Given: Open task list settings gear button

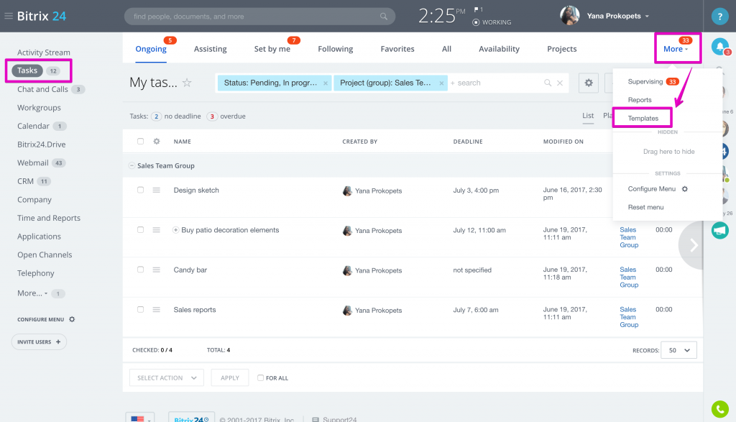Looking at the screenshot, I should (x=588, y=83).
